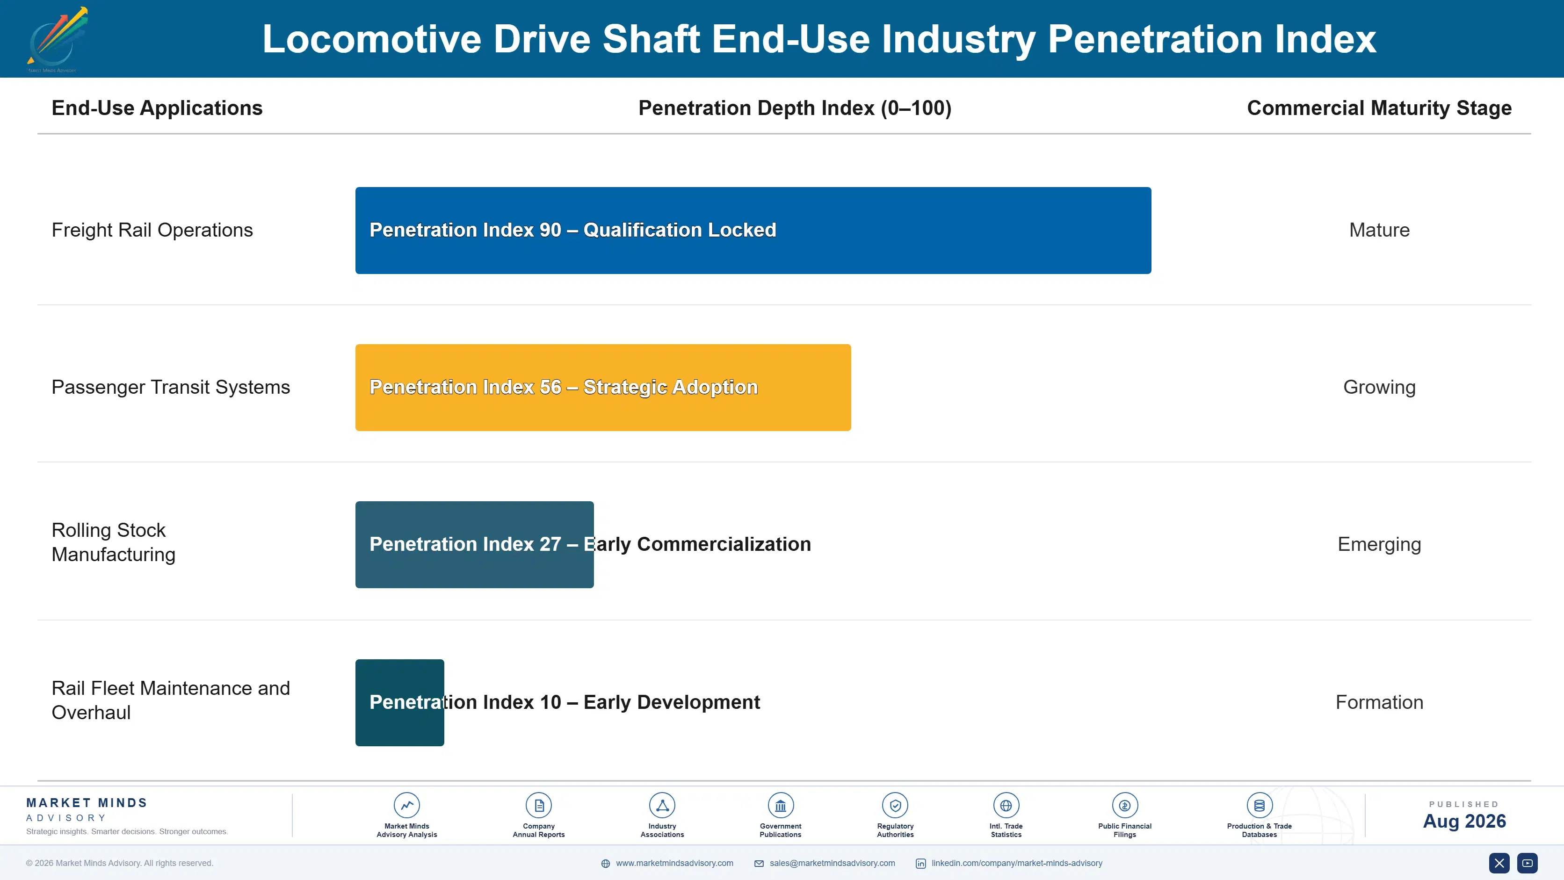Image resolution: width=1564 pixels, height=880 pixels.
Task: Click the globe icon beside website URL
Action: point(605,864)
